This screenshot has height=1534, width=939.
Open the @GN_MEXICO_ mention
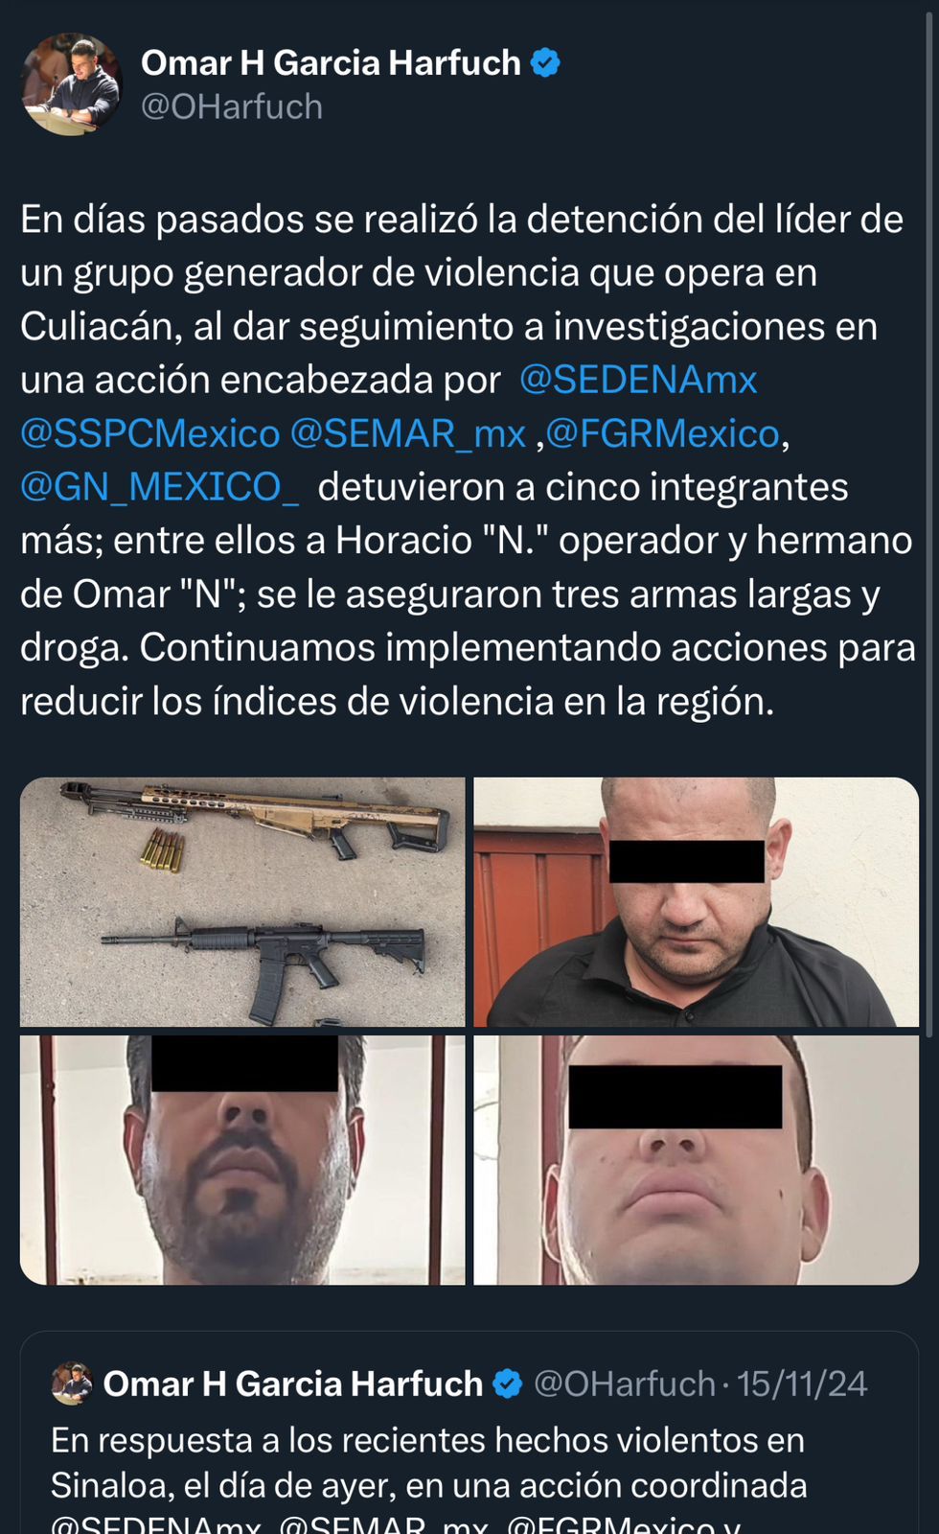160,487
